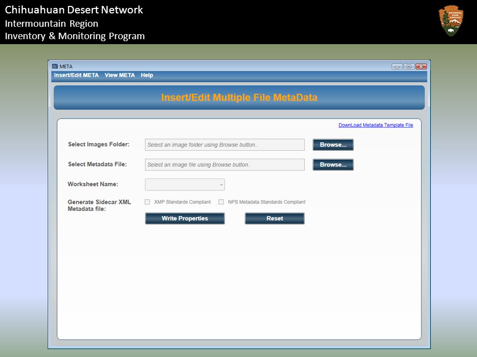
Task: Click the Insert/Edit Multiple File MetaData heading
Action: click(239, 98)
